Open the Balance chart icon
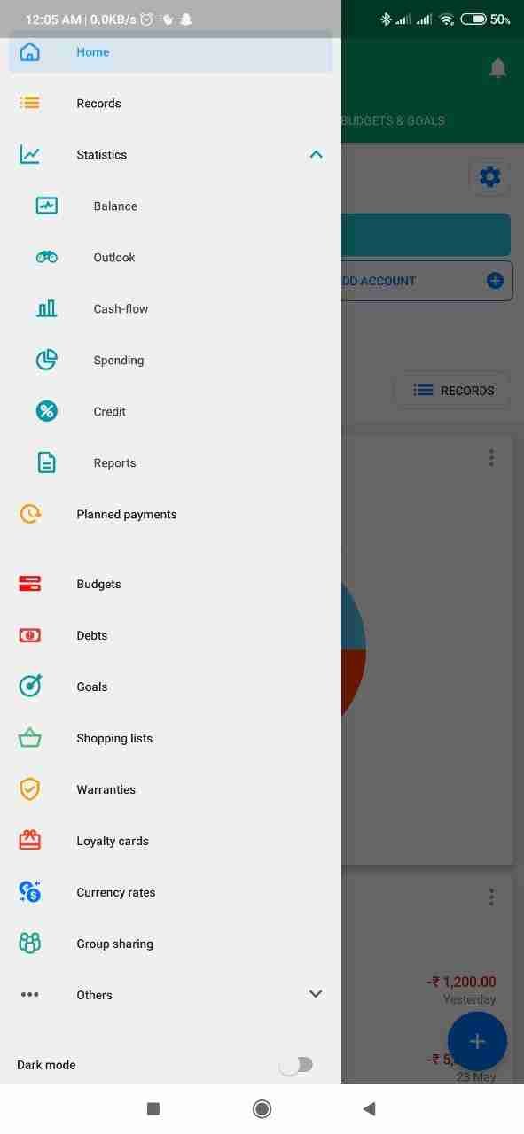The height and width of the screenshot is (1134, 524). [46, 206]
